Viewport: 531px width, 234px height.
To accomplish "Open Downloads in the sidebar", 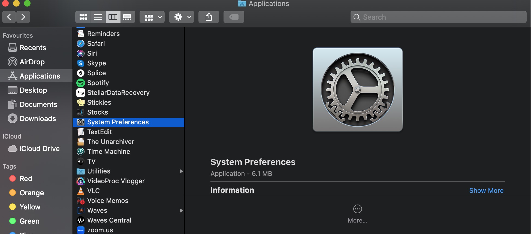I will click(x=36, y=119).
